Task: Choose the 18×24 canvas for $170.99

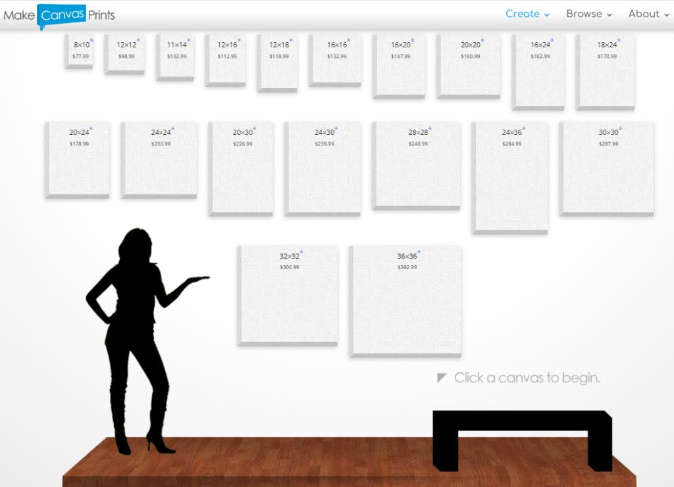Action: point(606,71)
